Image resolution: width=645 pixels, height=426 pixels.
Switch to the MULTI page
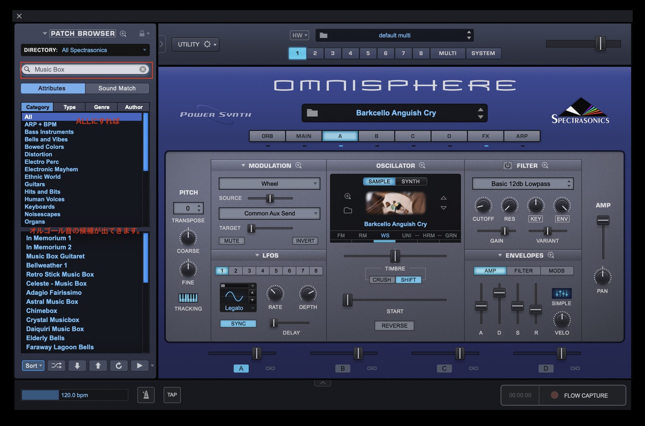[x=447, y=53]
